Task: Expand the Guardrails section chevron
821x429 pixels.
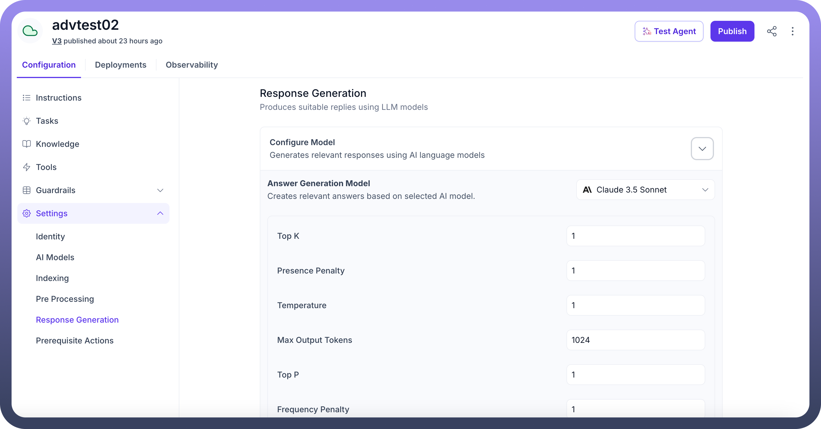Action: click(x=160, y=190)
